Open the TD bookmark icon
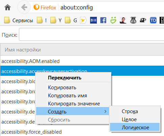The height and width of the screenshot is (136, 164). point(153,20)
